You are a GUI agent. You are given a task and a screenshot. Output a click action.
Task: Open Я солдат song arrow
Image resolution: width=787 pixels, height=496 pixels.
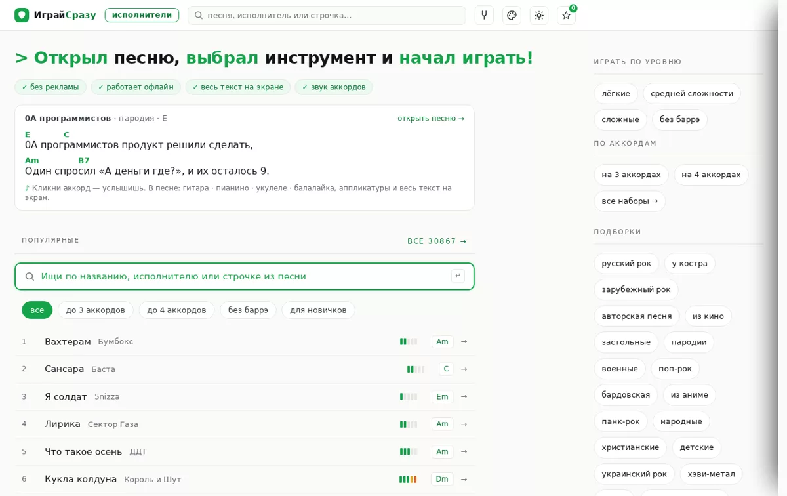pos(464,397)
